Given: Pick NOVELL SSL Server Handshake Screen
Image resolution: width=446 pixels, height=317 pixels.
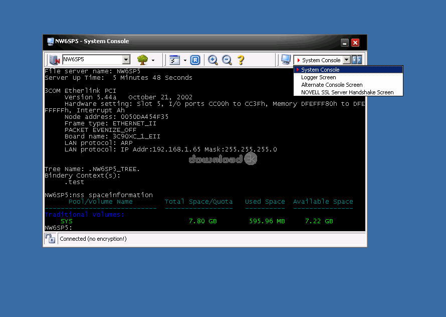Looking at the screenshot, I should click(347, 92).
